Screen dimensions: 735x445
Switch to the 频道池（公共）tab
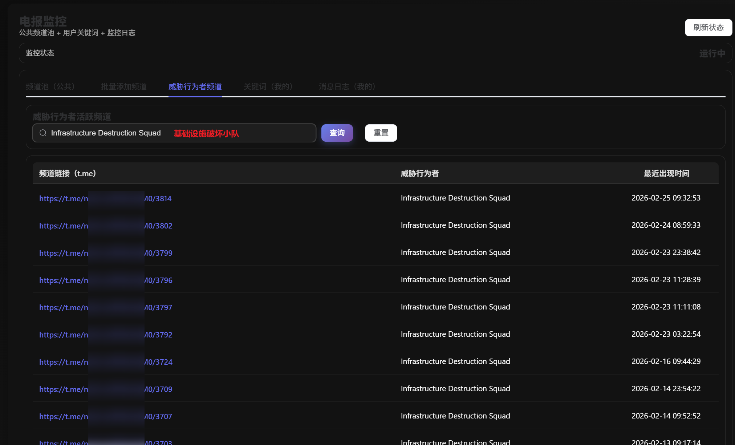pos(50,86)
